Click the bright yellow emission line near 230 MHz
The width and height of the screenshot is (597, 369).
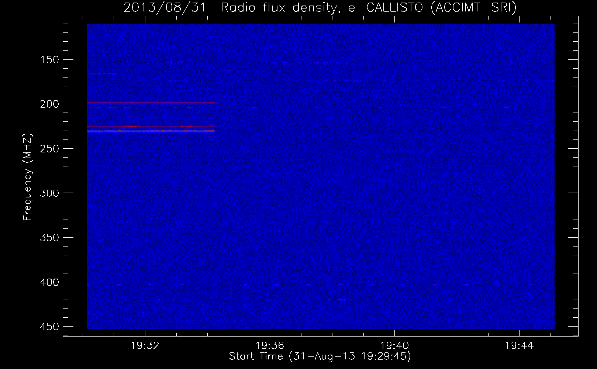(x=151, y=131)
